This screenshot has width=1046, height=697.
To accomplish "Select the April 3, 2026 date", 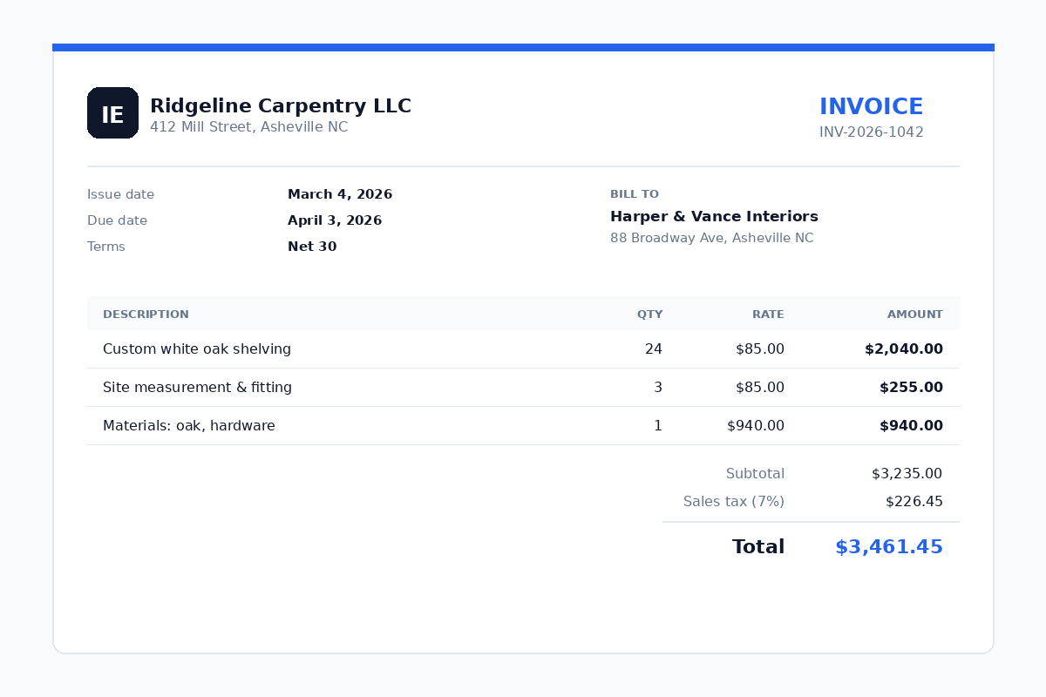I will point(335,220).
